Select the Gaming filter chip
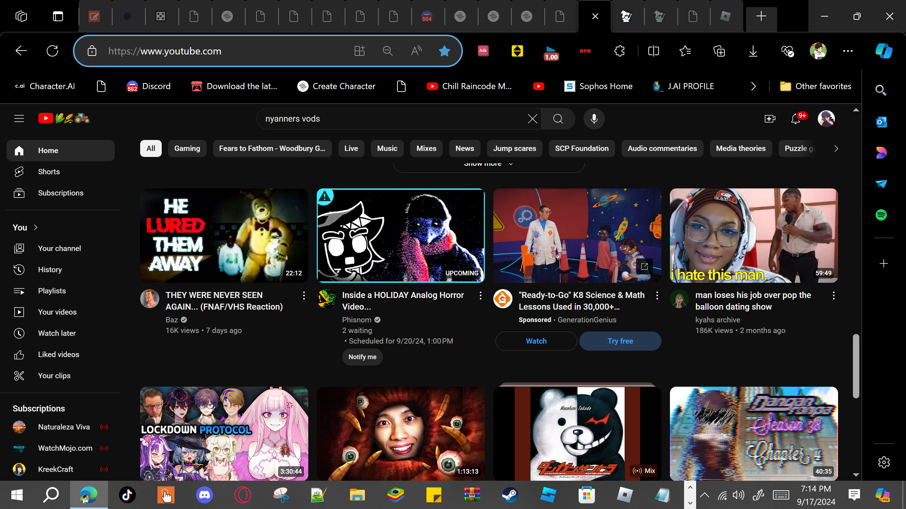The image size is (906, 509). click(187, 148)
